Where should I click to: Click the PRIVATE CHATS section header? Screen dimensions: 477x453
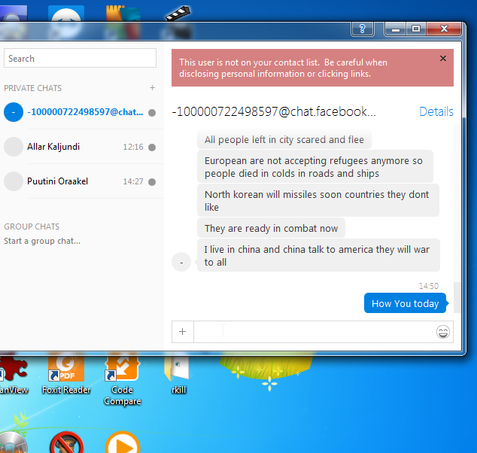click(32, 88)
